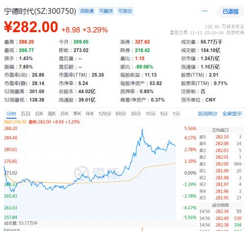Click the 卖4 price 282.08 row

[220, 144]
